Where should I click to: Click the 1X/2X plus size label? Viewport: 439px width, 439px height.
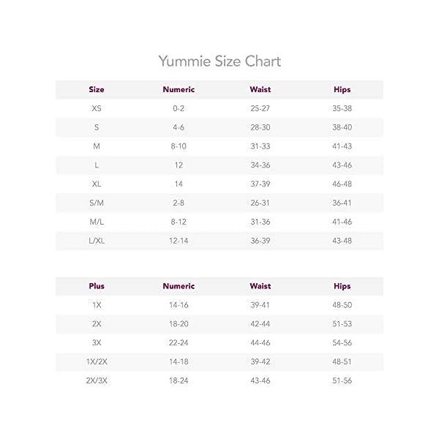click(97, 362)
